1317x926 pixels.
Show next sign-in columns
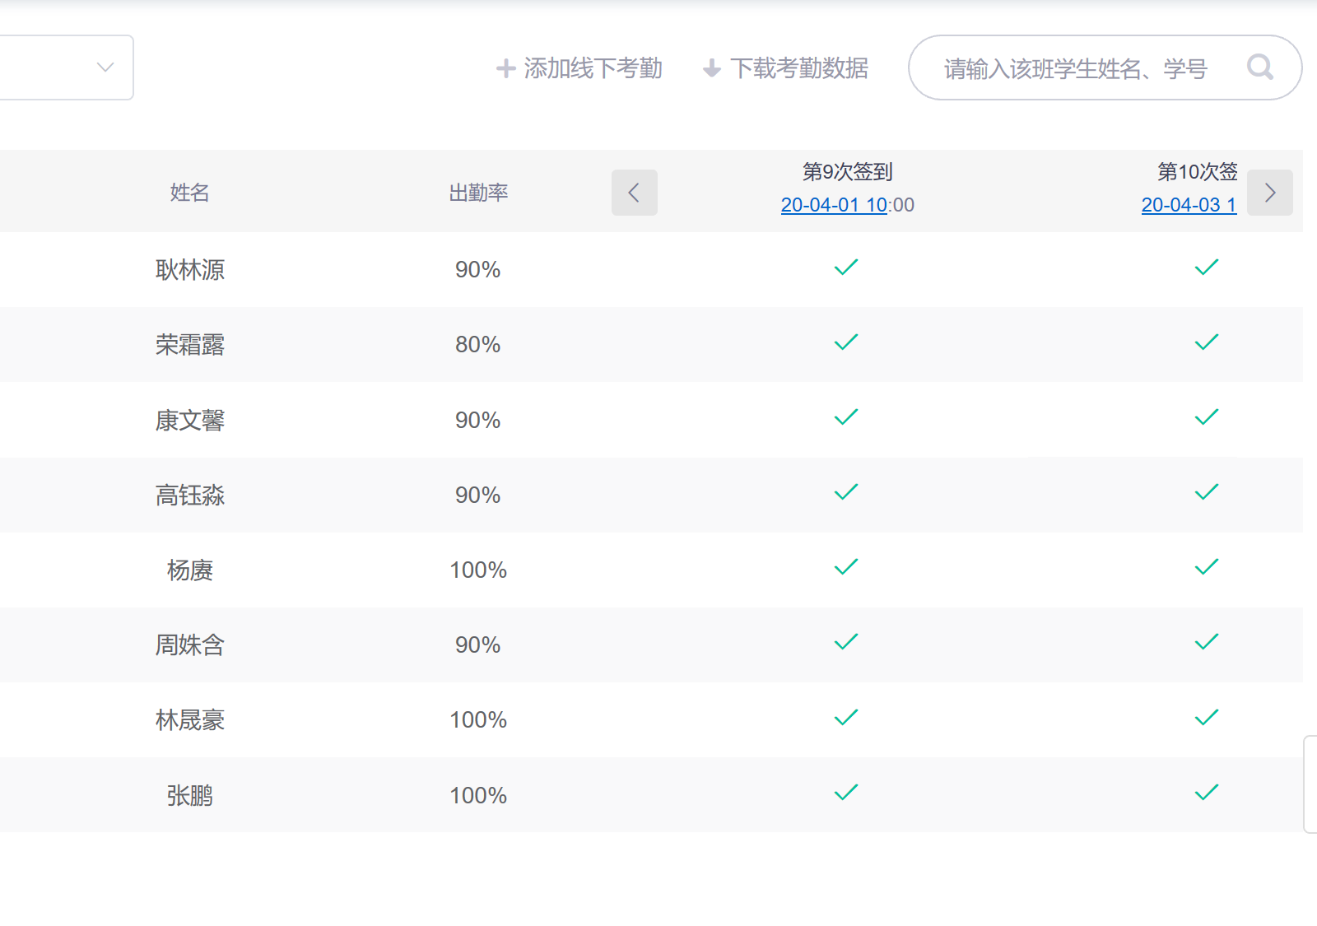tap(1269, 193)
